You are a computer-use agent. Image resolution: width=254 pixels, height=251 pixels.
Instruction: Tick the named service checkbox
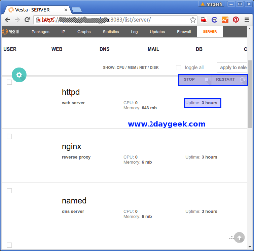(x=9, y=191)
